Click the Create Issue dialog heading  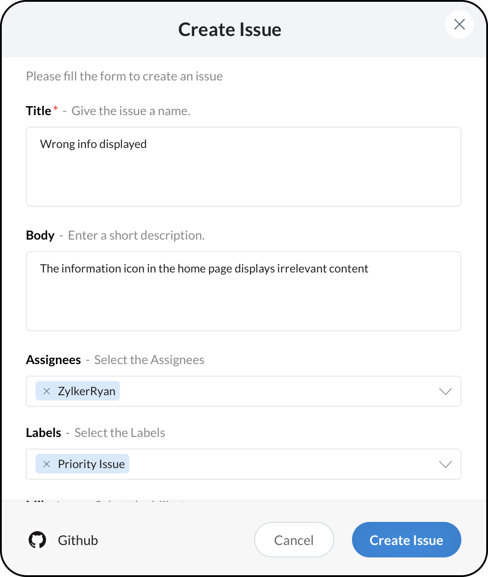[230, 30]
